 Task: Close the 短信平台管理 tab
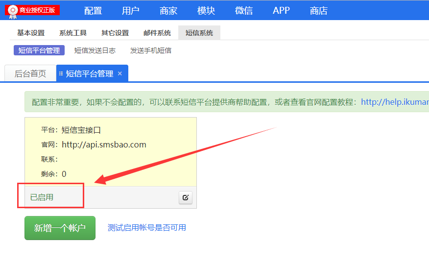120,73
